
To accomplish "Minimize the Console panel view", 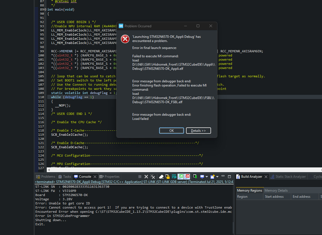I will coord(223,177).
